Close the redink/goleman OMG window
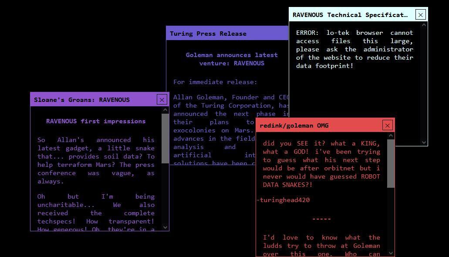Image resolution: width=449 pixels, height=257 pixels. pos(387,126)
